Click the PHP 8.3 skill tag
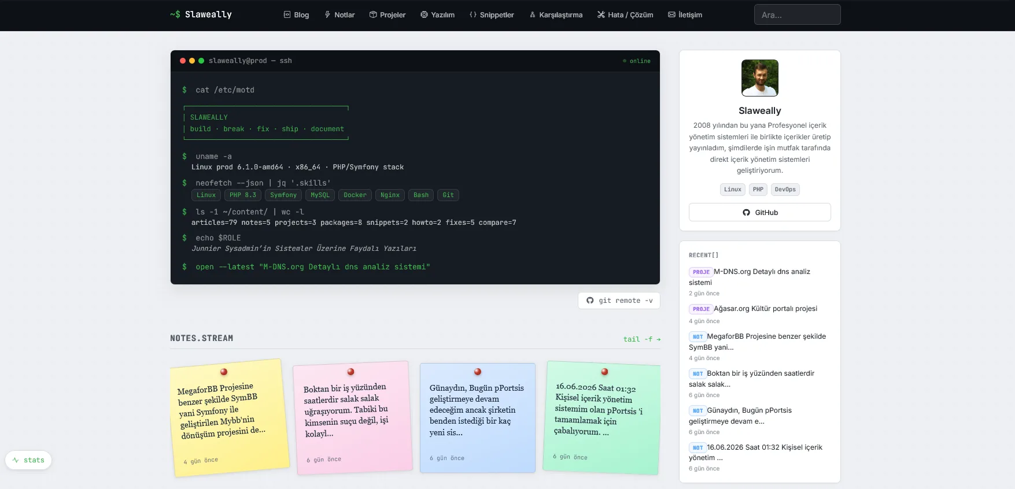The height and width of the screenshot is (489, 1015). 243,195
